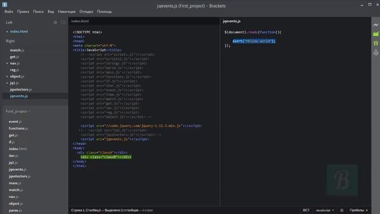Open the Правка menu
380x214 pixels.
[23, 11]
